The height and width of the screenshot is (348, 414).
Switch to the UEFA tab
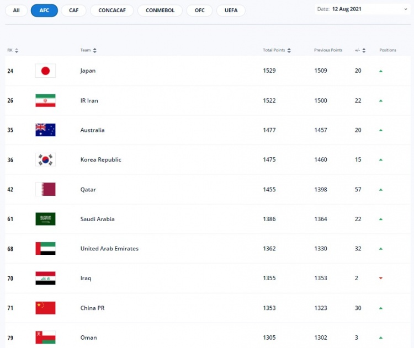coord(231,10)
